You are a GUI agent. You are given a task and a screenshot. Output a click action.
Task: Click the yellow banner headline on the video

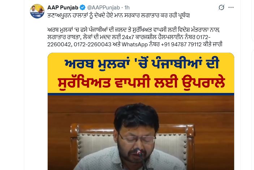pos(141,73)
